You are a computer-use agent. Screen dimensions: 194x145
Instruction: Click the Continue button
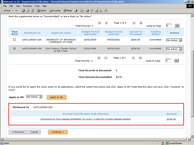58,132
